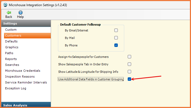Collapse the Settings section header
Image resolution: width=191 pixels, height=108 pixels.
[x=26, y=23]
